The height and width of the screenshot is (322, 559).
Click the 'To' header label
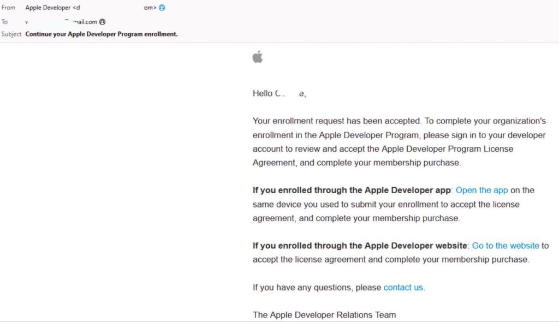[5, 22]
